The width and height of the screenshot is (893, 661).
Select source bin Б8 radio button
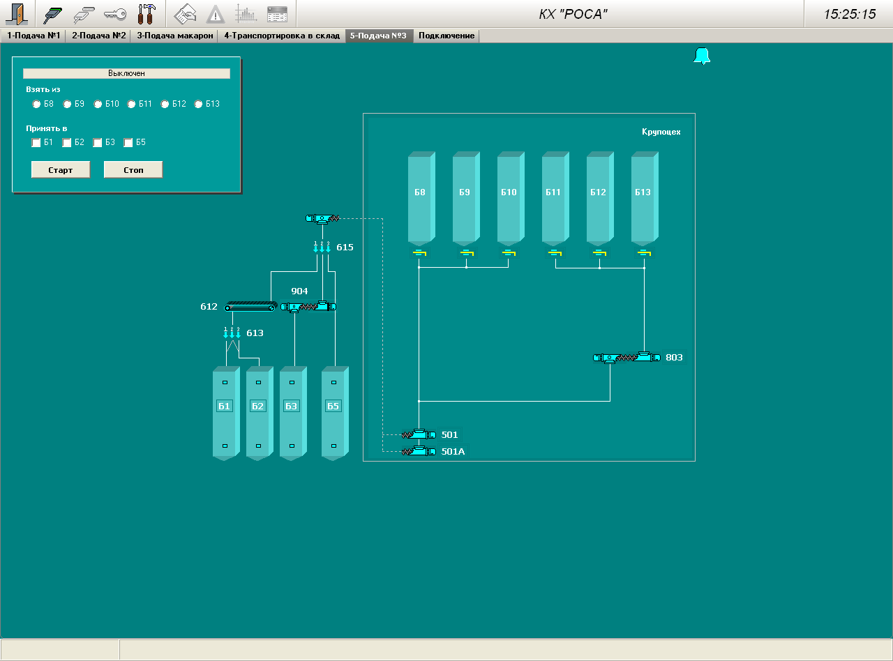point(37,105)
